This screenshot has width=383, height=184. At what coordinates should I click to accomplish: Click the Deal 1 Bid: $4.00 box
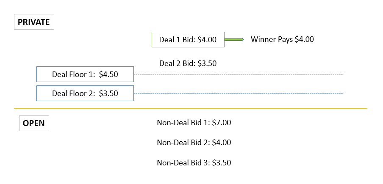coord(188,40)
